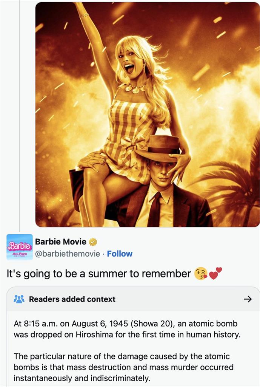Follow the Barbie Movie account
Image resolution: width=260 pixels, height=387 pixels.
point(120,254)
